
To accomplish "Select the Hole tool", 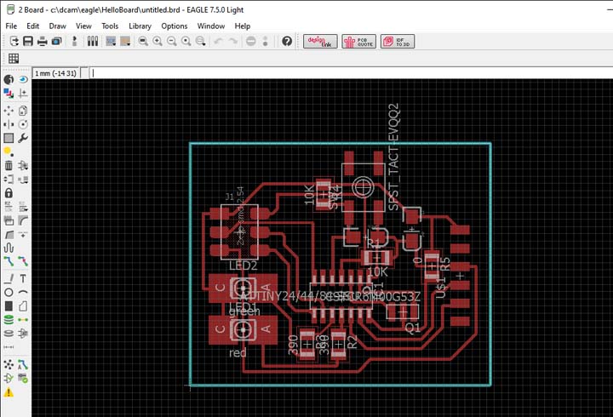I will coord(9,334).
